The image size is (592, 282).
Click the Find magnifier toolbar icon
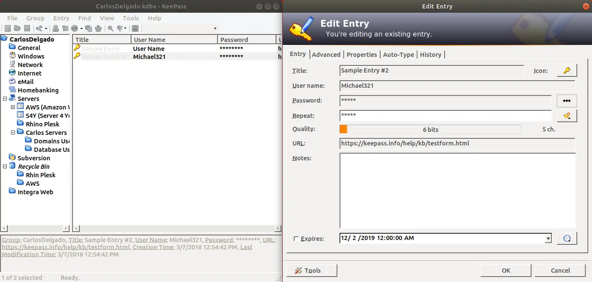111,28
